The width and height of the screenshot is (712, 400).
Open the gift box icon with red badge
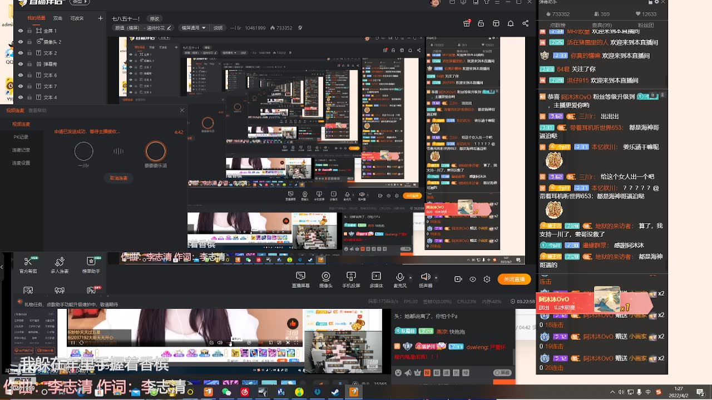click(x=467, y=23)
